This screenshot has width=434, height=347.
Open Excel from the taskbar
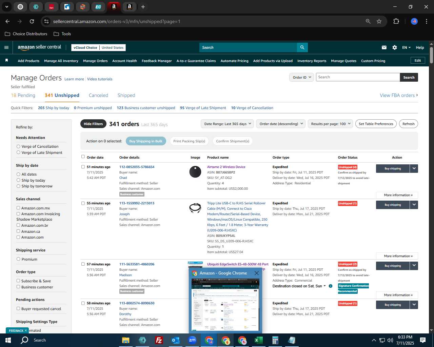pos(258,340)
